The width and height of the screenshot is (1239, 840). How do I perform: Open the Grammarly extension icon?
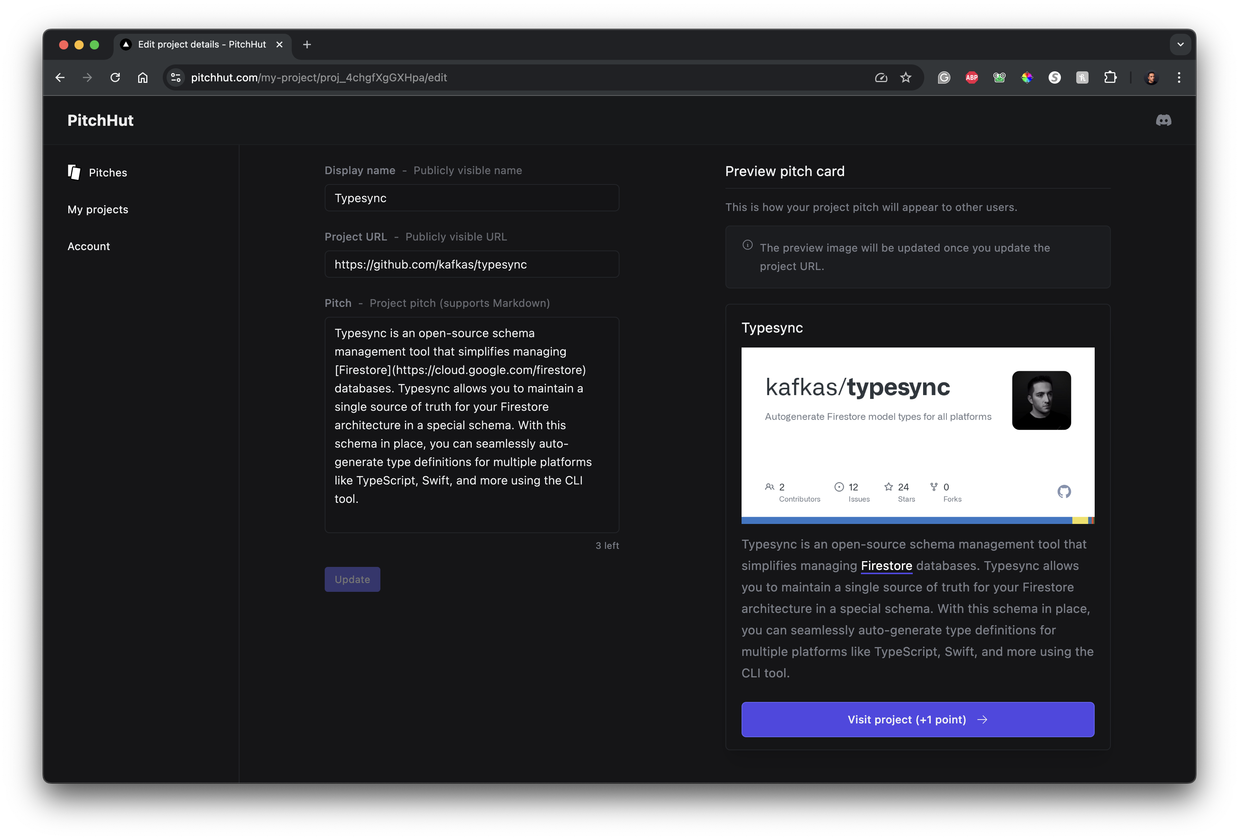944,78
